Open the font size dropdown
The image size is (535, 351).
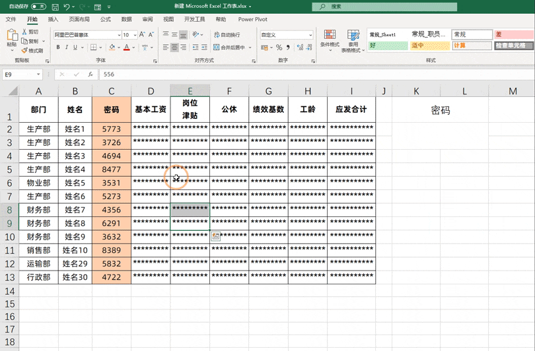[135, 35]
